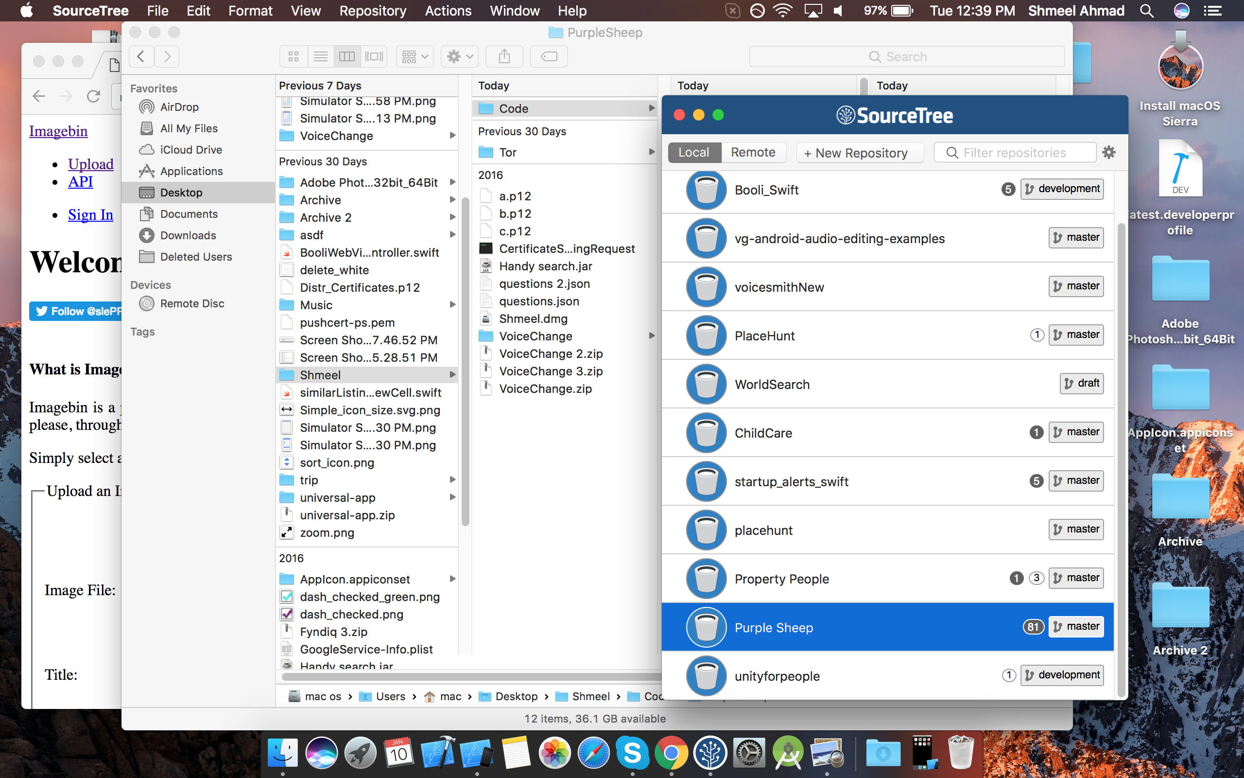Click the Finder edit tags button
This screenshot has height=778, width=1244.
point(549,56)
